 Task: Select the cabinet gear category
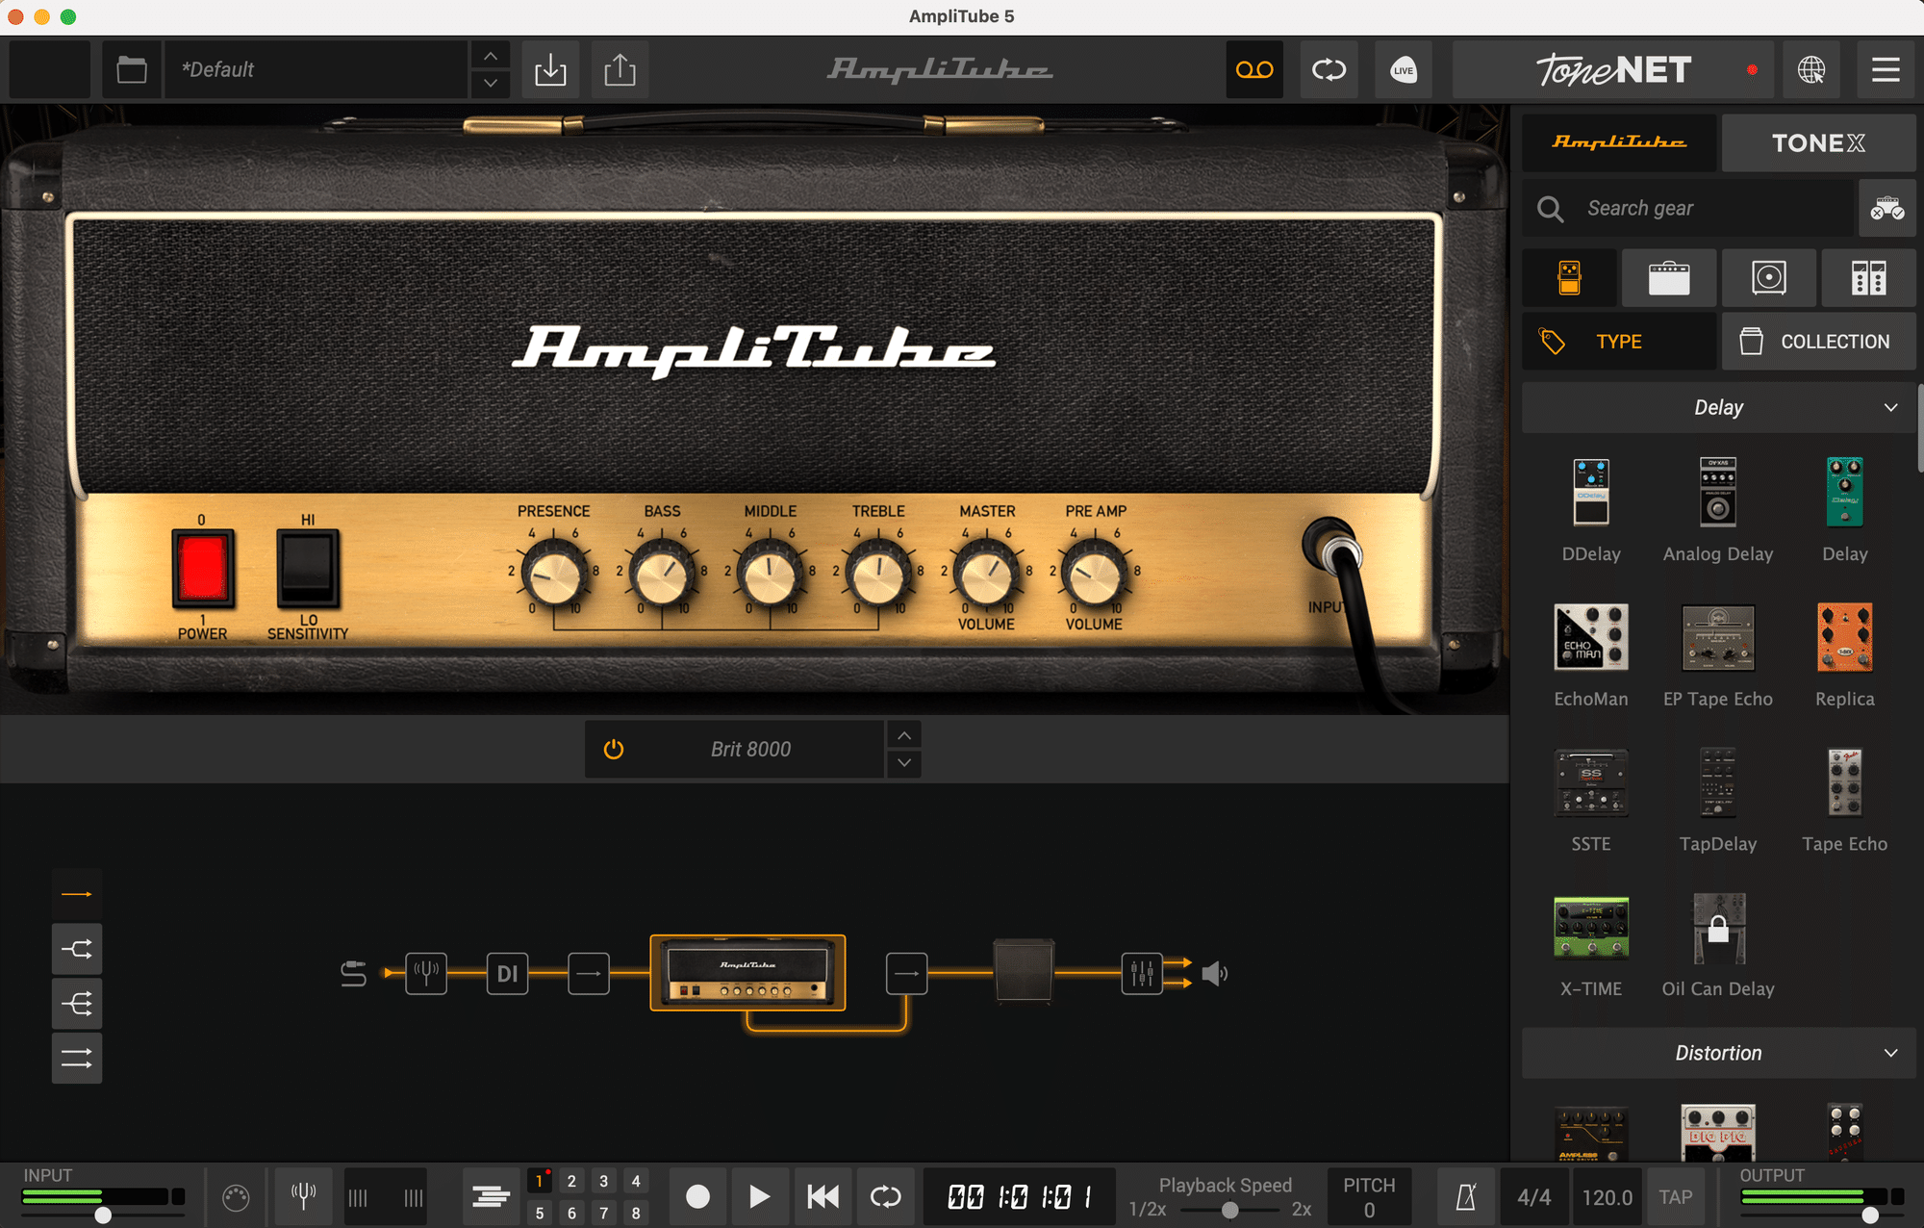pos(1769,278)
